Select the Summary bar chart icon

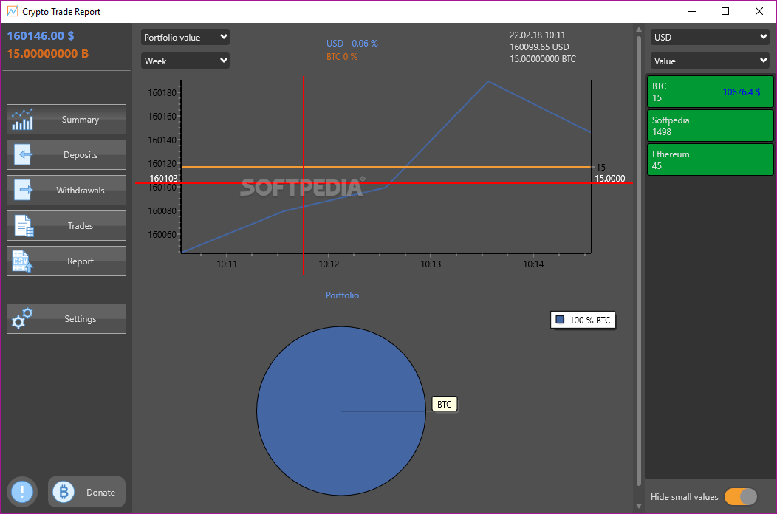tap(22, 119)
